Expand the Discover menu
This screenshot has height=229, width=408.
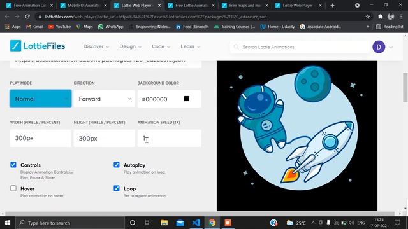tap(96, 46)
